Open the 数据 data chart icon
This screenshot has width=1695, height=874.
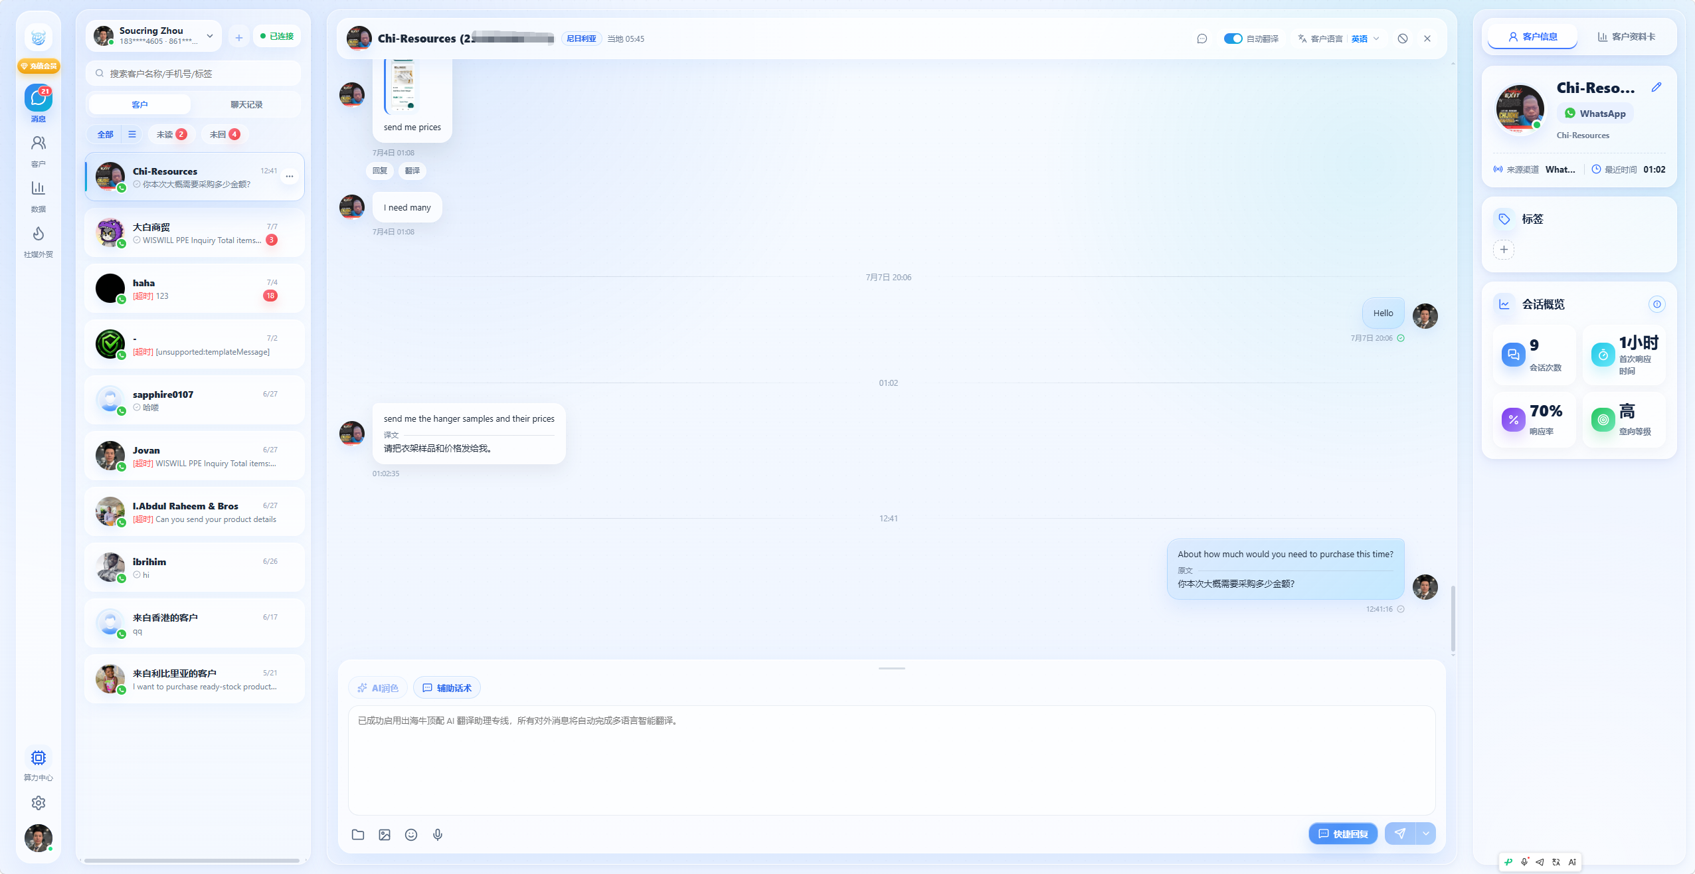point(39,188)
